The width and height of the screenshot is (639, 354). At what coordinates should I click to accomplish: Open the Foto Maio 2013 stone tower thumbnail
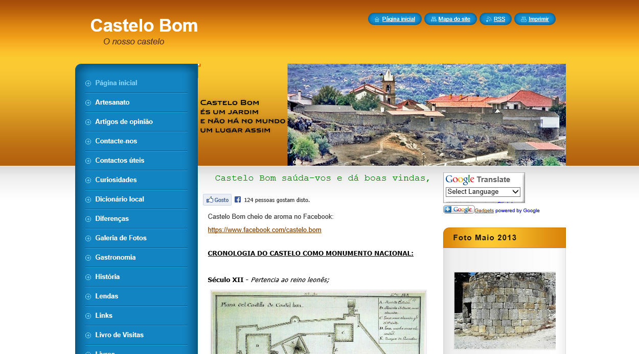[505, 310]
